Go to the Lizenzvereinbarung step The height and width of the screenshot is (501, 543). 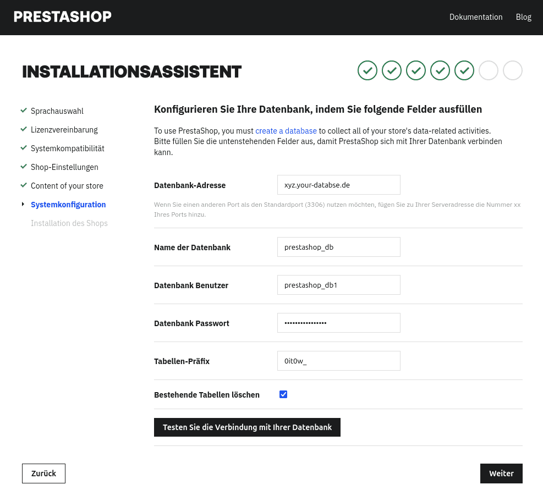pyautogui.click(x=64, y=130)
